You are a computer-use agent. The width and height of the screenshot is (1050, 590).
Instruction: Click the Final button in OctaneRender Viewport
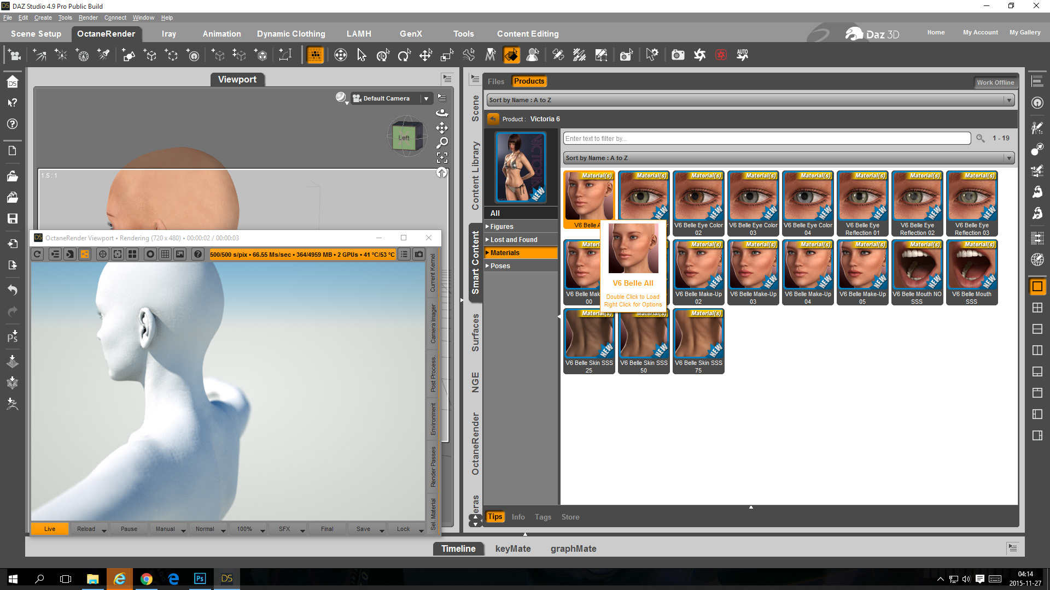(x=327, y=529)
